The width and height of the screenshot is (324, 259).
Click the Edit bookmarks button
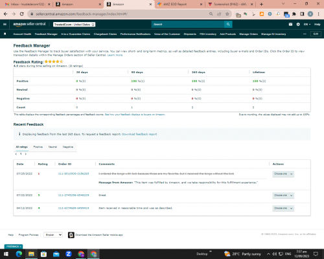pos(316,34)
